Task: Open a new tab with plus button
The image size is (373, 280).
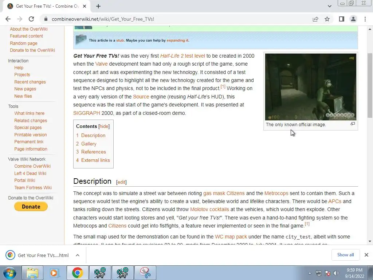Action: (98, 6)
